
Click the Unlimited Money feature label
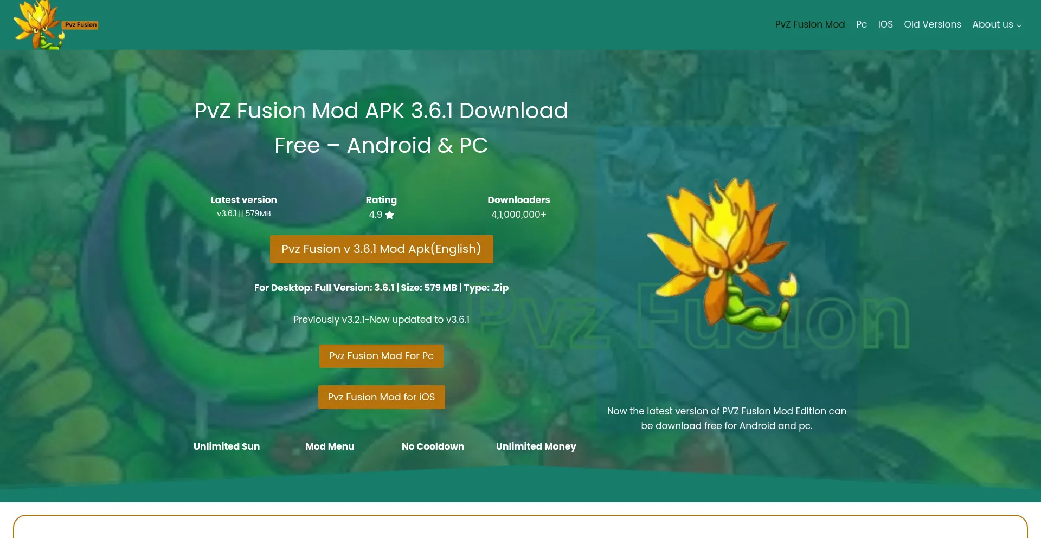(x=536, y=446)
